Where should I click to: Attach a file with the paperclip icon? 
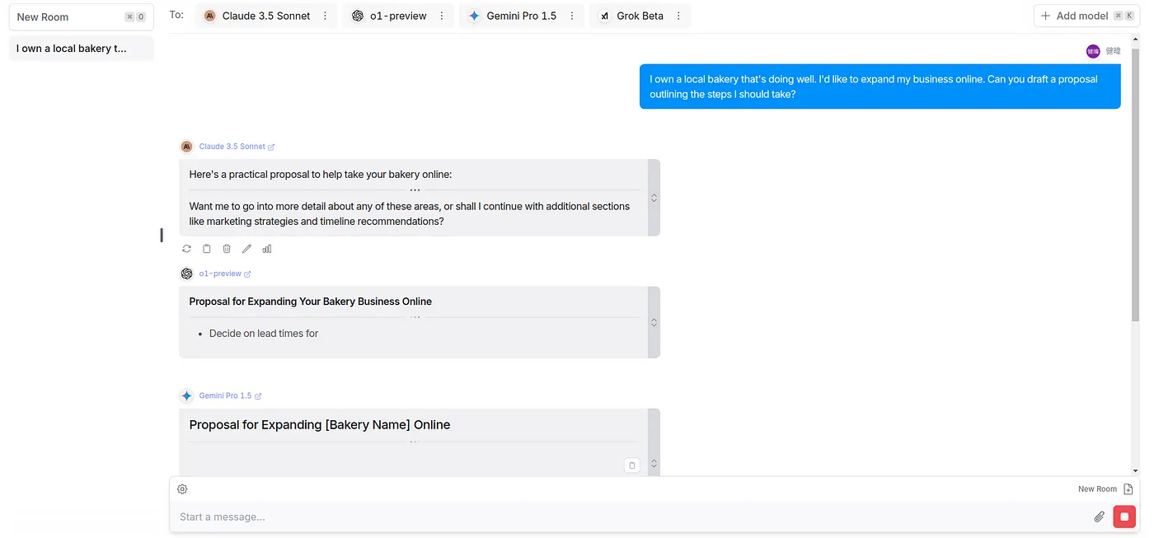(x=1099, y=517)
